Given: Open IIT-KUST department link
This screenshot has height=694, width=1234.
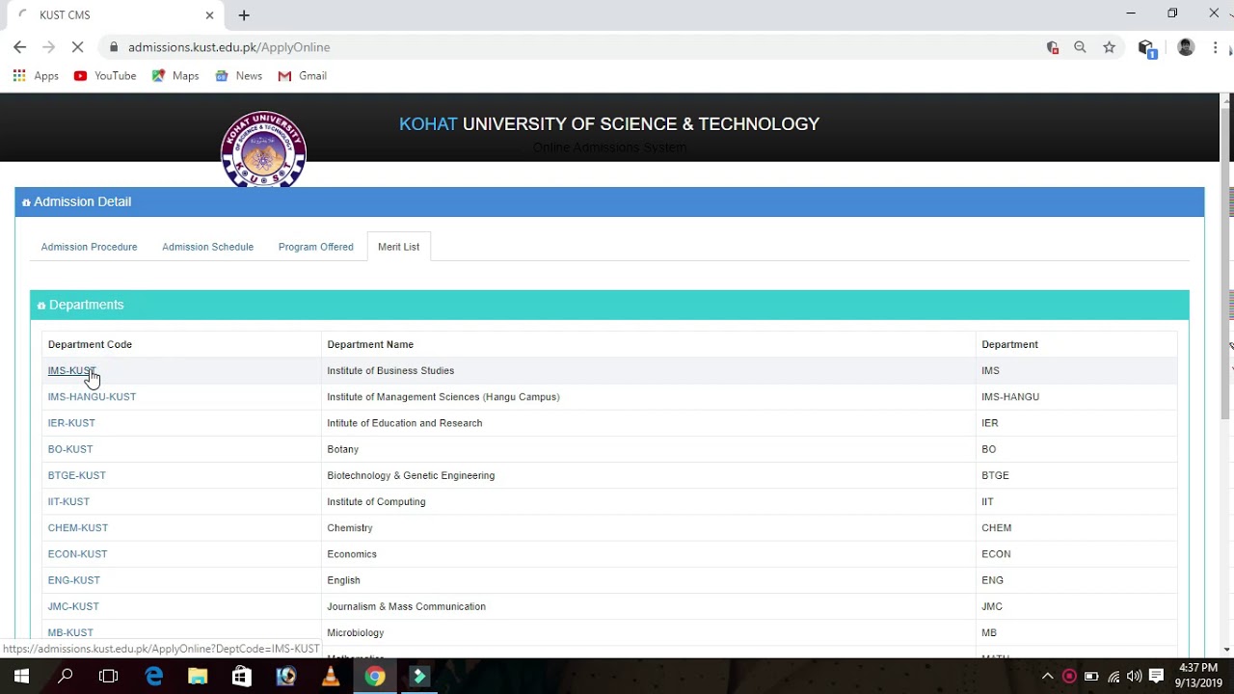Looking at the screenshot, I should (68, 501).
